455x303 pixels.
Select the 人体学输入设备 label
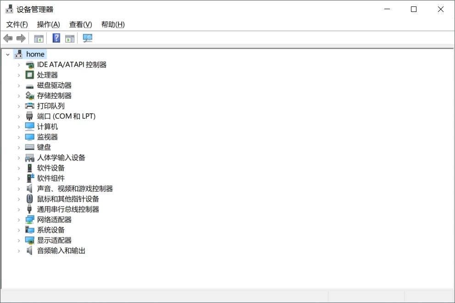click(x=61, y=158)
